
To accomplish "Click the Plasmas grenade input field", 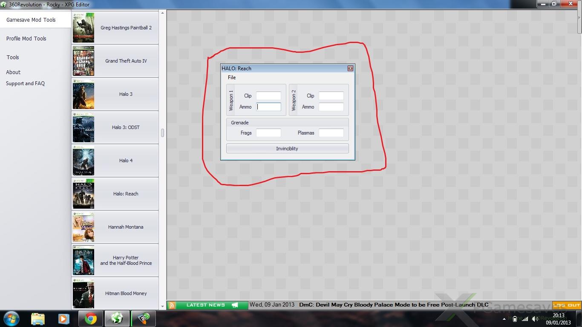I will point(331,133).
